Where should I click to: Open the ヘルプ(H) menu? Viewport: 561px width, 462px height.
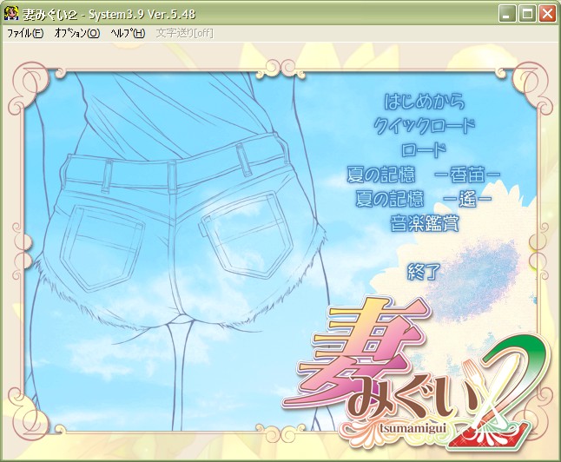(x=128, y=33)
